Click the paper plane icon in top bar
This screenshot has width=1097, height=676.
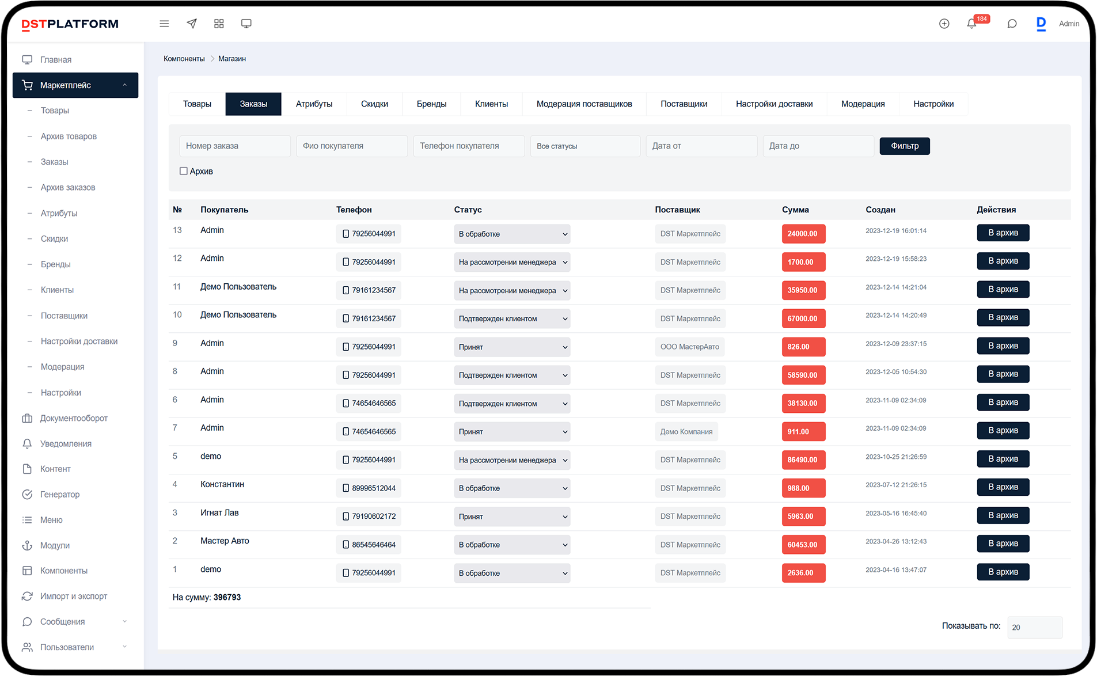point(192,24)
